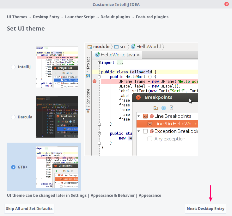Click the Breakpoints popup title in large preview

tap(158, 98)
